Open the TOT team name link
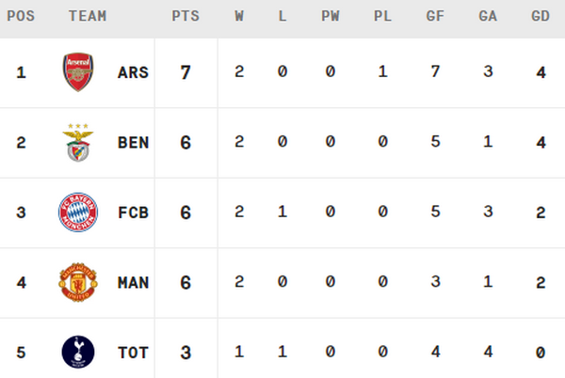Screen dimensions: 565x378 click(x=134, y=353)
